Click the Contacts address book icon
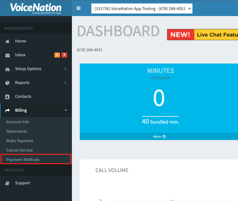Image resolution: width=238 pixels, height=201 pixels. tap(8, 97)
